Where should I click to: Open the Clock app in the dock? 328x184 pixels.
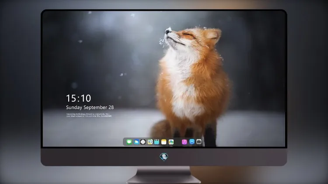(x=143, y=142)
